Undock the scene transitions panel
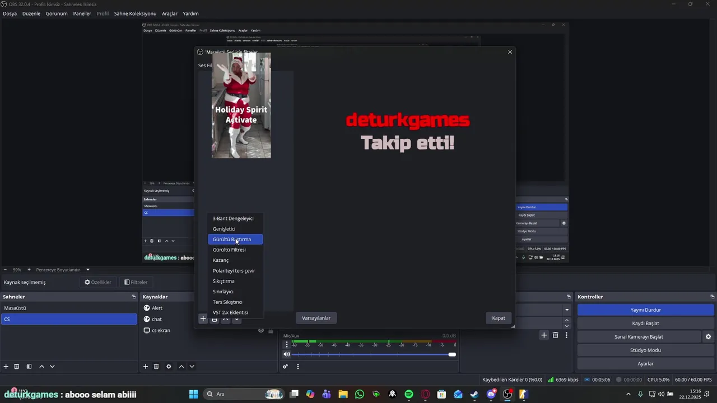Viewport: 717px width, 403px height. coord(568,297)
